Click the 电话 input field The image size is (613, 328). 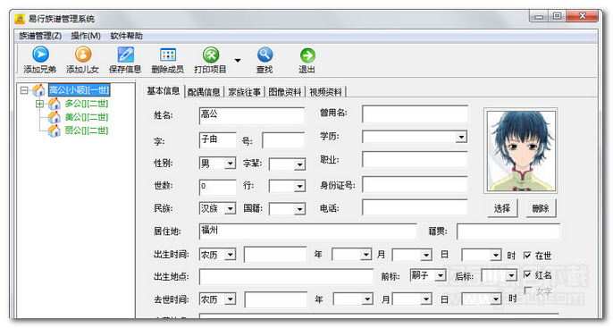point(415,207)
